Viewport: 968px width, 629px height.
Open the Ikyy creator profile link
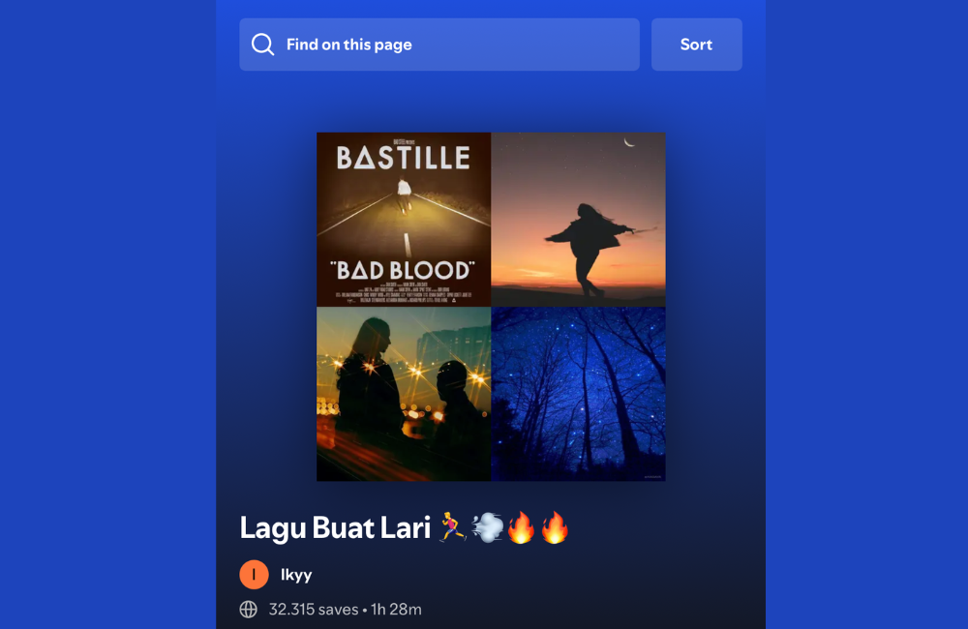tap(296, 575)
